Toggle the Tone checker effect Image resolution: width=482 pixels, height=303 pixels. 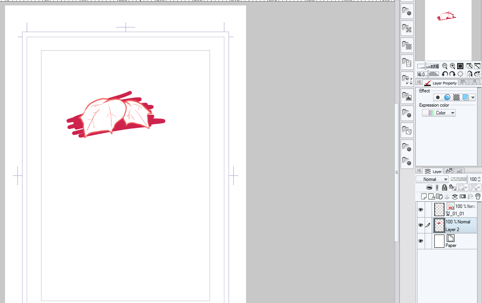(456, 97)
